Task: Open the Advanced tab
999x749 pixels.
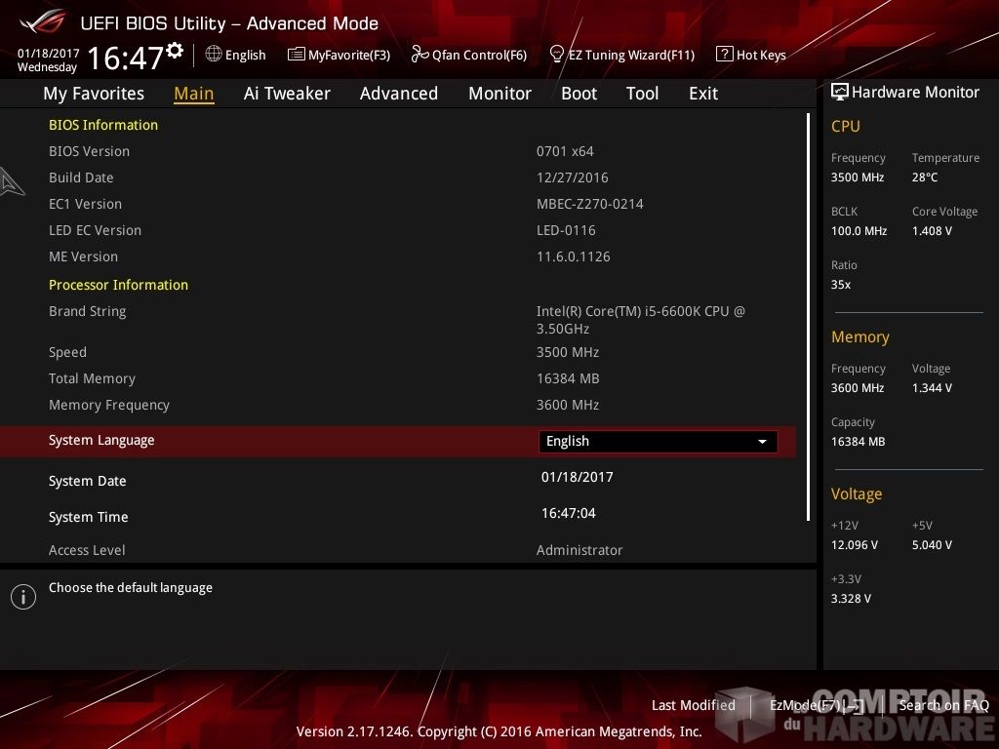Action: [x=398, y=94]
